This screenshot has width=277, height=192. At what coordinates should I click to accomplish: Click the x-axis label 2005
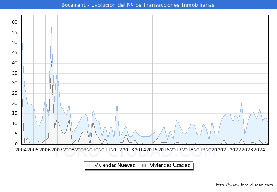(33, 150)
